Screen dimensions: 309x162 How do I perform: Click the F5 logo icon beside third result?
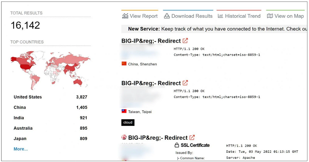tap(124, 137)
